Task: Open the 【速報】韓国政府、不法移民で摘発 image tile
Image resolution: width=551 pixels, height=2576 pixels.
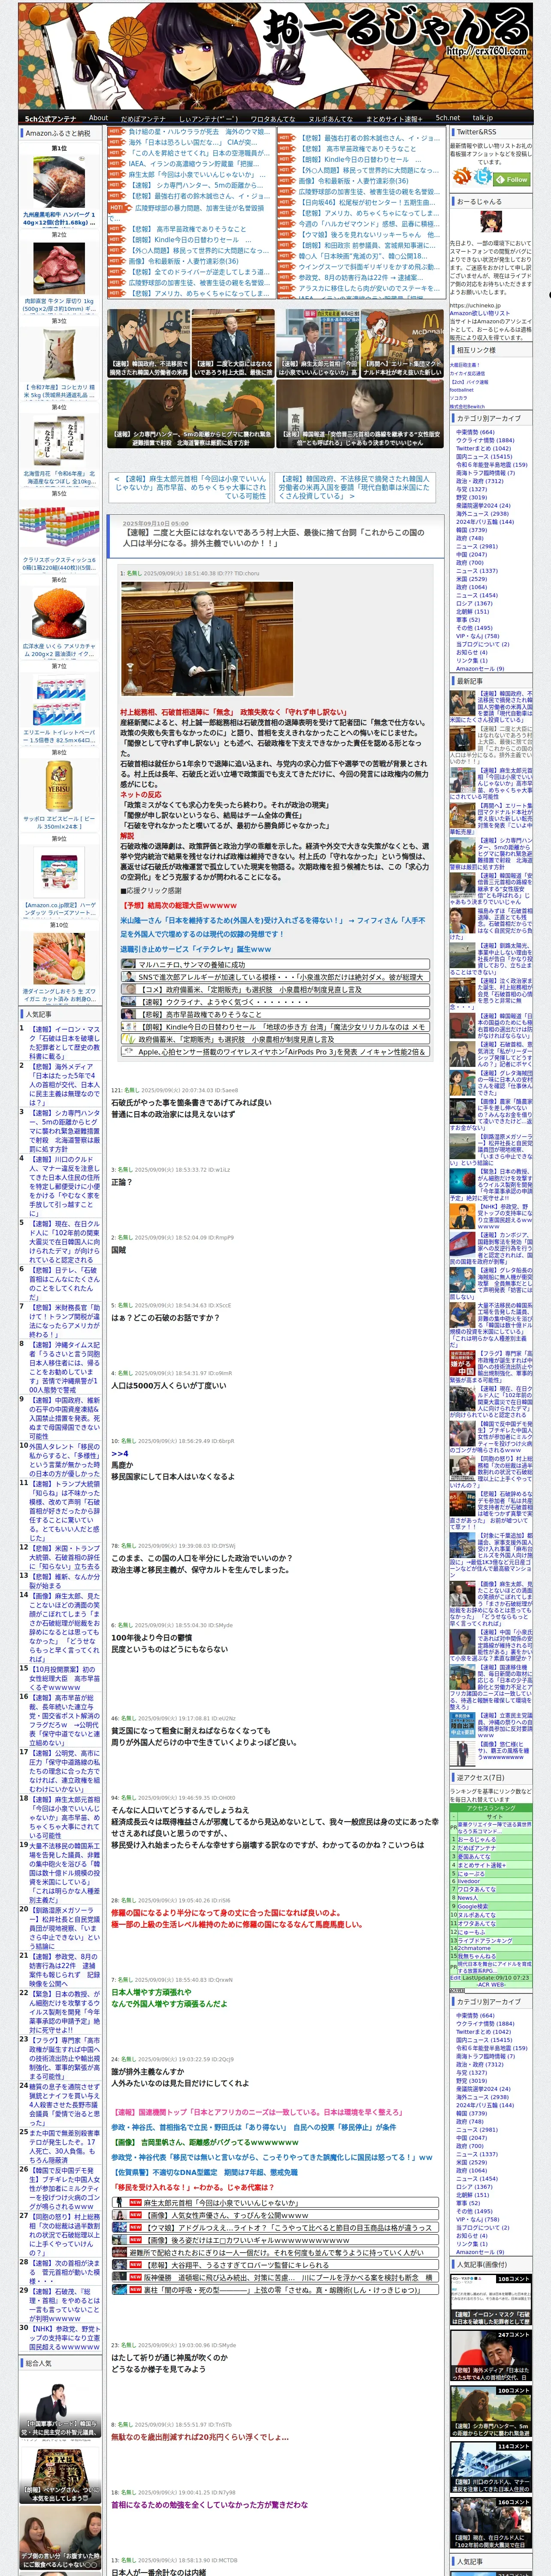Action: pos(148,343)
